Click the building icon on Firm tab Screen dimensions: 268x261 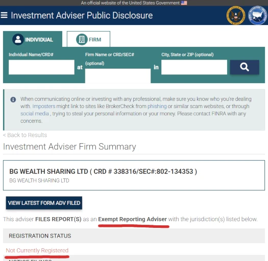(x=82, y=39)
